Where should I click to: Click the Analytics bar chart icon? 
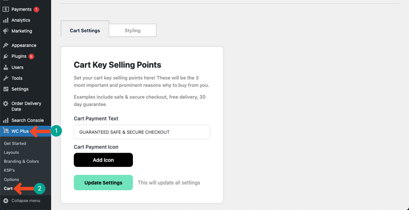tap(5, 20)
